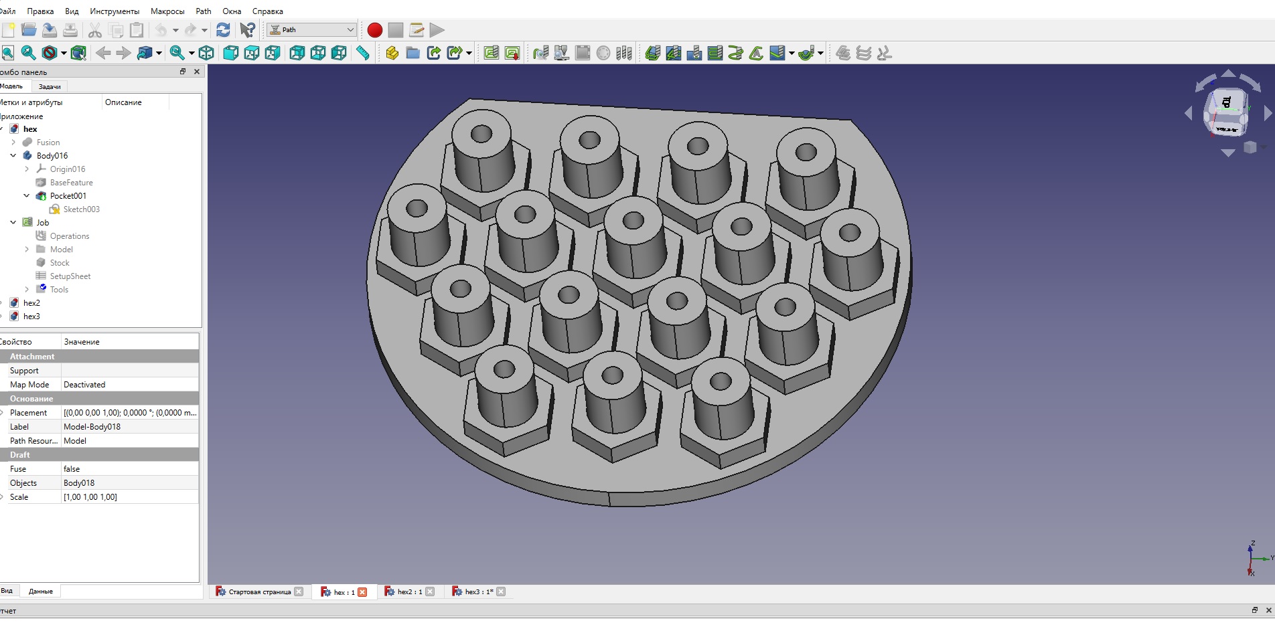Collapse the Body016 tree node
Screen dimensions: 1275x637
pyautogui.click(x=13, y=155)
